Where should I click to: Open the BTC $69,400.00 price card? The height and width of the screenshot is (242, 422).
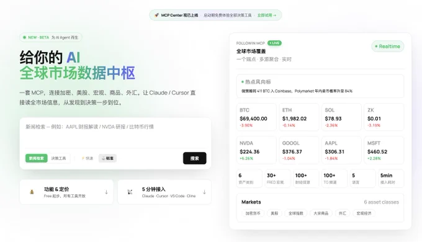pyautogui.click(x=256, y=117)
